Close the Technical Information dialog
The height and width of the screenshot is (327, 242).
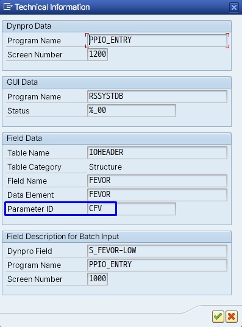[234, 7]
